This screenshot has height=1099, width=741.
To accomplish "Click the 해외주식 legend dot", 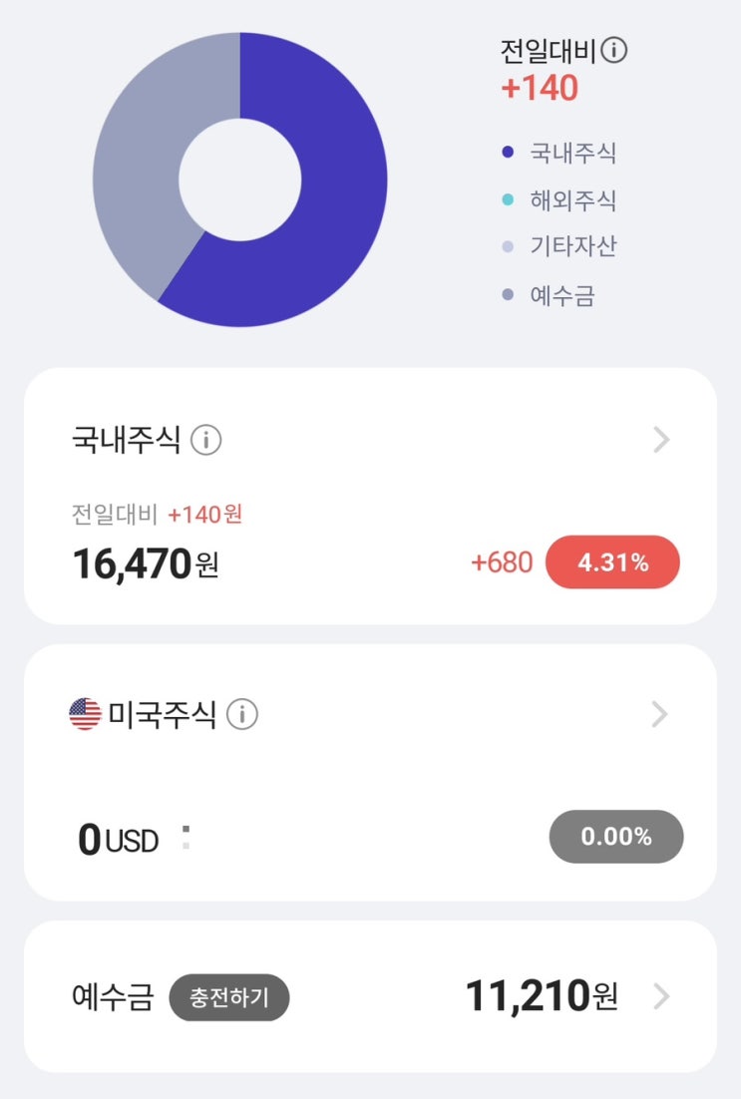I will 508,200.
